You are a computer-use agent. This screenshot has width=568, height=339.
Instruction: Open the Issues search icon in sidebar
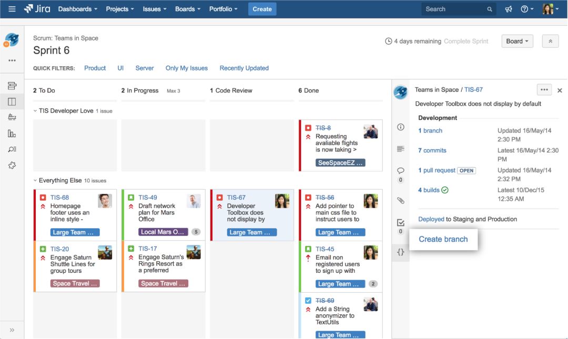(12, 149)
